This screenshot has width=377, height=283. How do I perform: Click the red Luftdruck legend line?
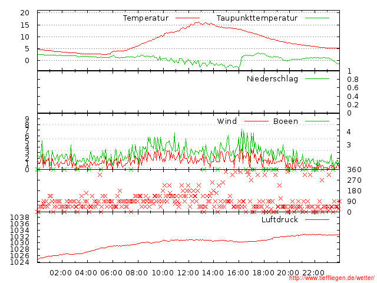pos(317,219)
